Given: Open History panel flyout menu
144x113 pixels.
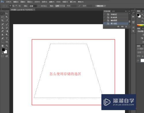Looking at the screenshot, I should [x=129, y=11].
